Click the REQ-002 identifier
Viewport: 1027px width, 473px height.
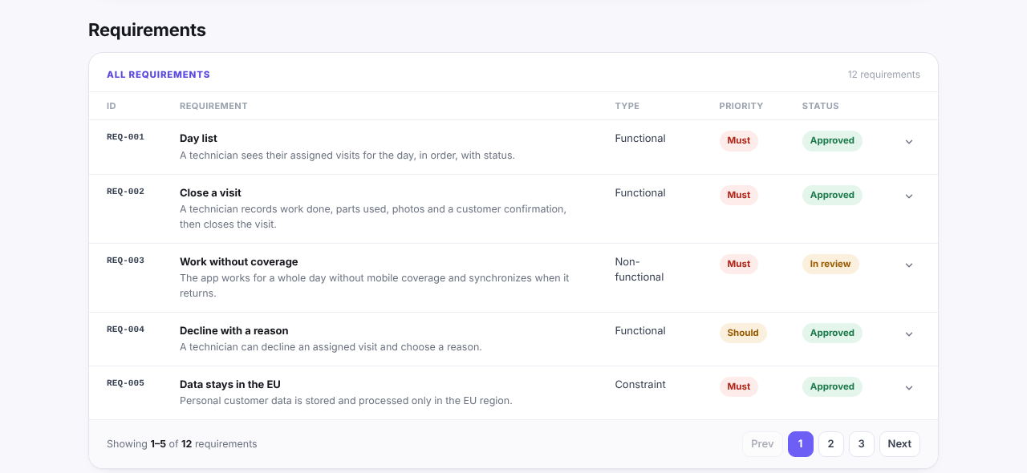click(125, 192)
